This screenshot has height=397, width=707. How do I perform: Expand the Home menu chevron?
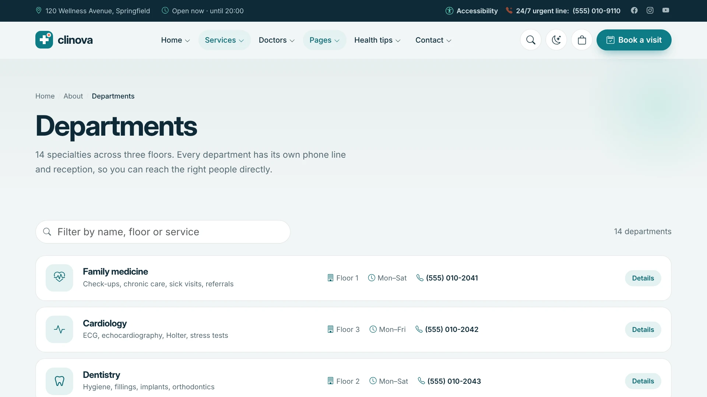[x=187, y=40]
